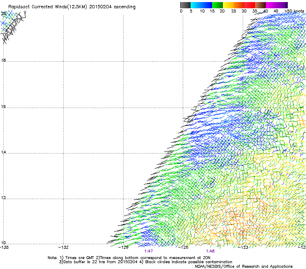Select the magenta-purple 40-50 knots legend swatch
The image size is (306, 269).
[277, 5]
